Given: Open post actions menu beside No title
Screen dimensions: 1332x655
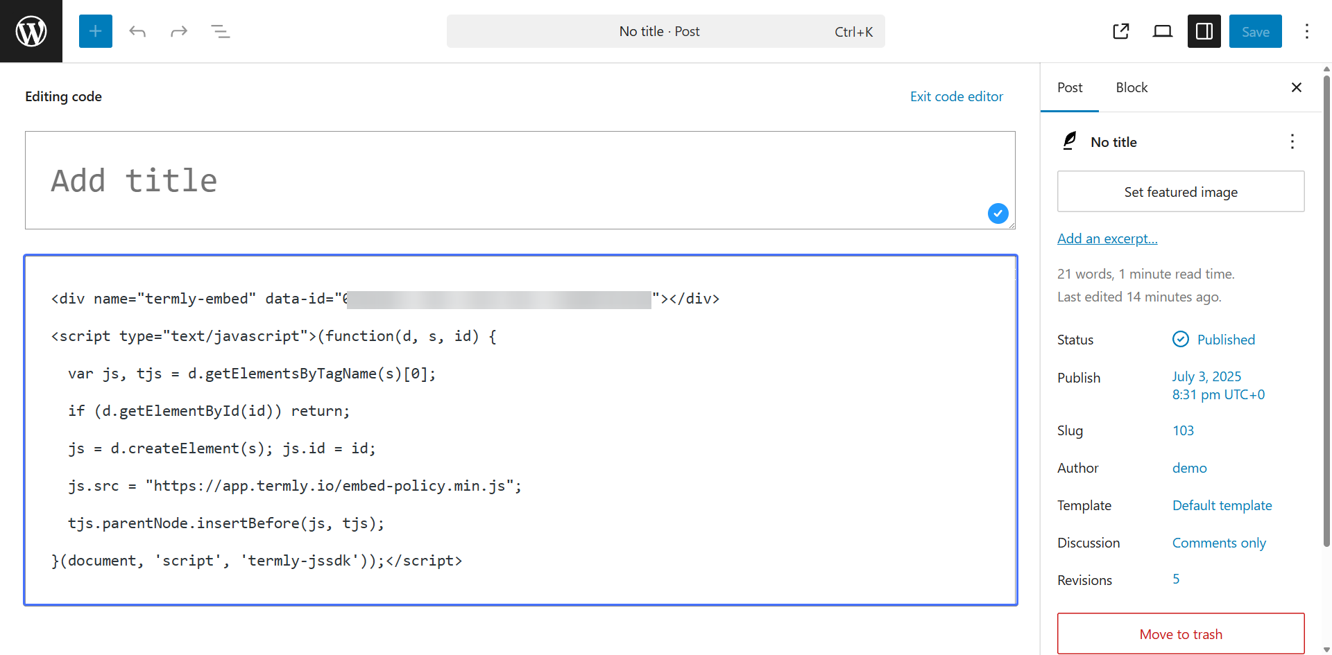Looking at the screenshot, I should 1292,141.
